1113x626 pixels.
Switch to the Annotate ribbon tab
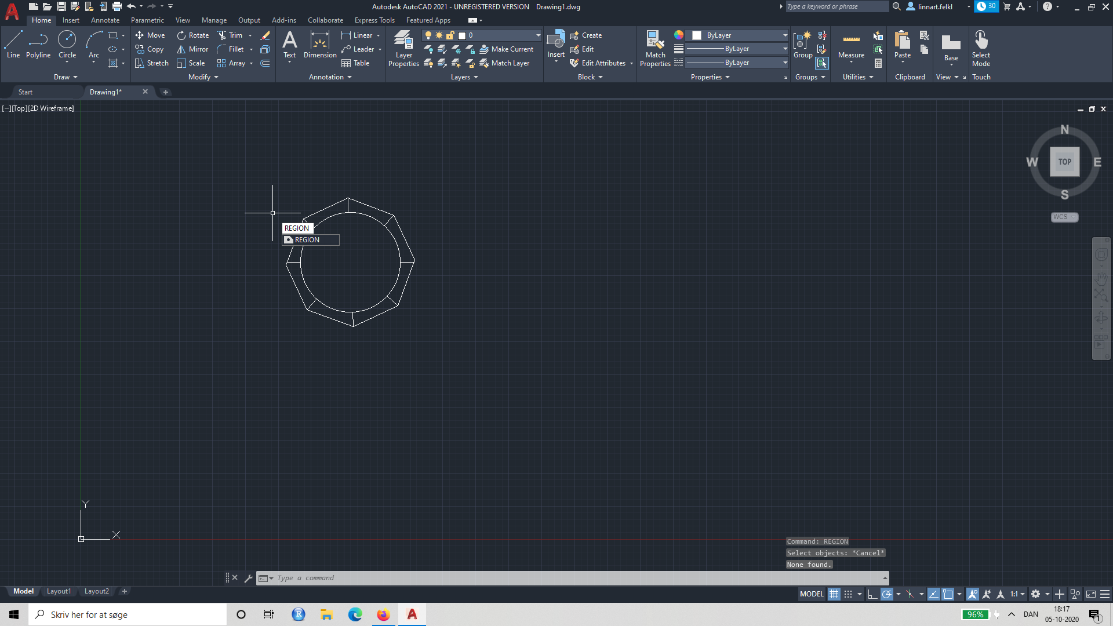pos(105,20)
